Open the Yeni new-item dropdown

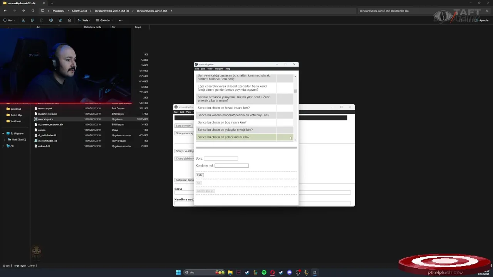[x=10, y=20]
